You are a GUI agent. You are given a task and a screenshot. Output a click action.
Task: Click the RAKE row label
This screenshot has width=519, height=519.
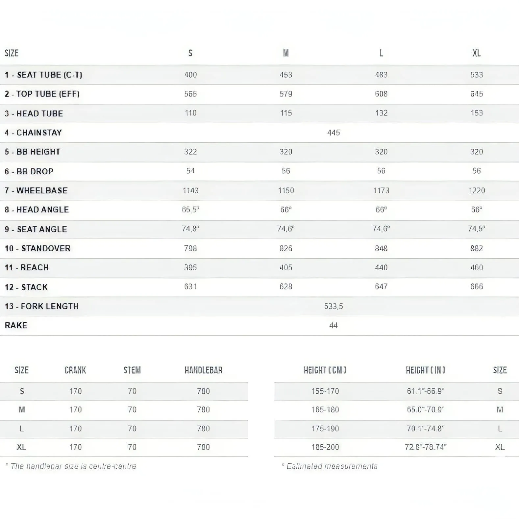click(16, 326)
